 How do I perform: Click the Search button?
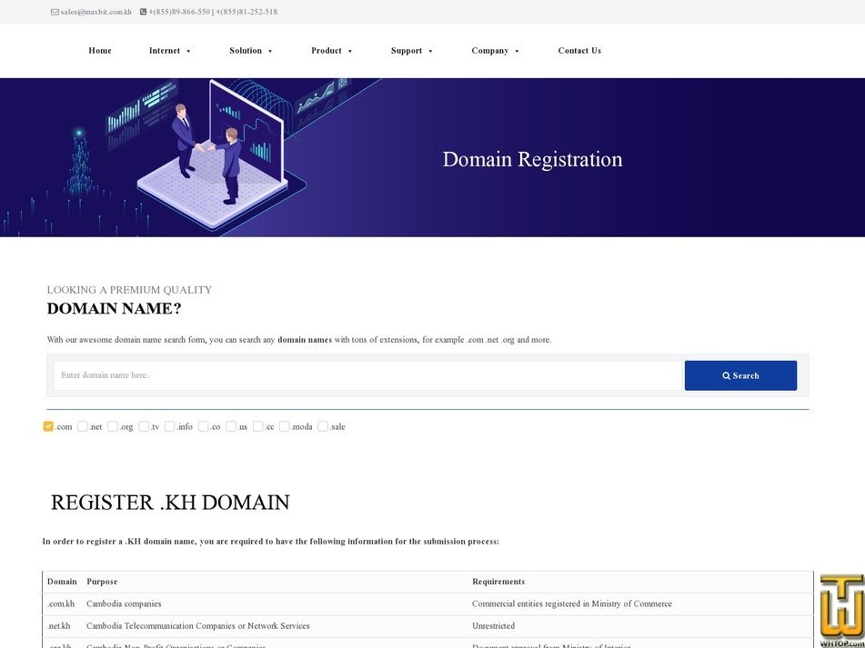tap(740, 375)
